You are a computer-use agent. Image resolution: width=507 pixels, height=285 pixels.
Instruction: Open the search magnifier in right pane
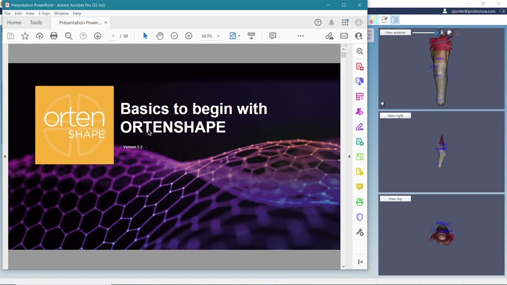point(360,51)
